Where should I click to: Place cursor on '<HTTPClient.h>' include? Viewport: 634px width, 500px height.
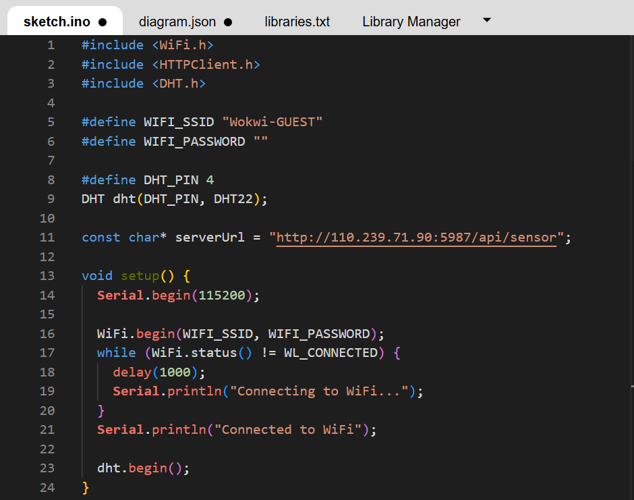click(x=206, y=64)
